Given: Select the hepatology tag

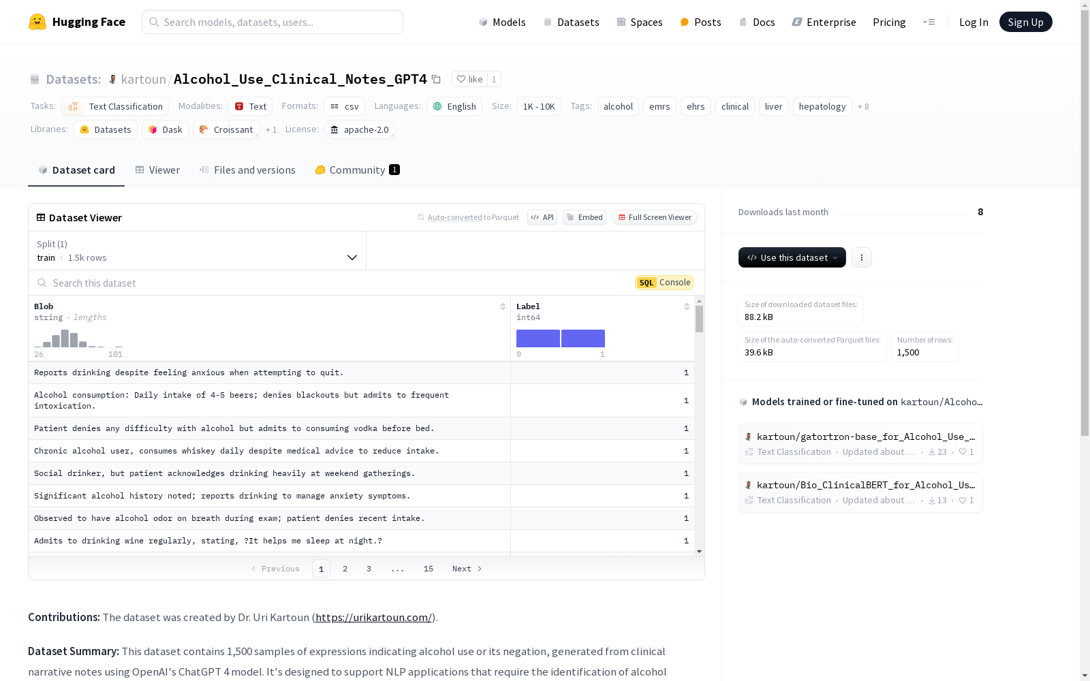Looking at the screenshot, I should [x=822, y=106].
